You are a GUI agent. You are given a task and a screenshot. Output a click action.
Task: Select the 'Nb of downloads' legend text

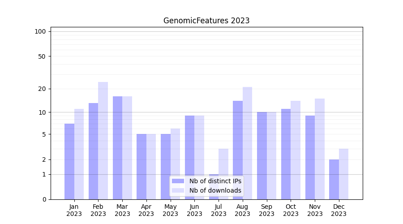click(x=215, y=190)
